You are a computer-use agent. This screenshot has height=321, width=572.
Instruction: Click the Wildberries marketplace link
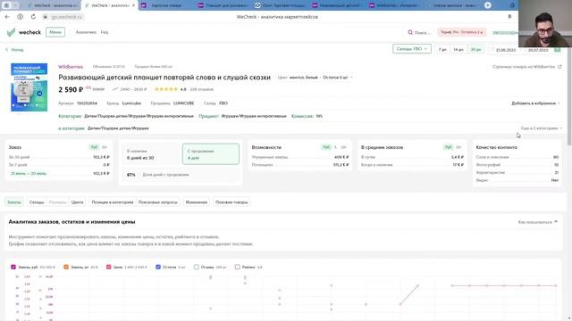click(x=71, y=67)
